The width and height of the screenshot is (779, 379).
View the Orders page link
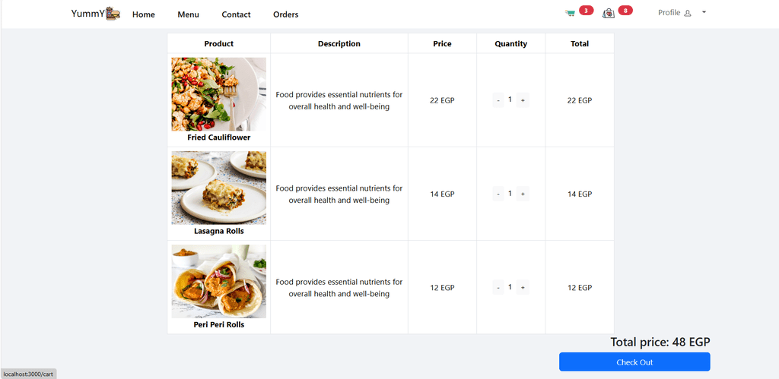point(286,14)
